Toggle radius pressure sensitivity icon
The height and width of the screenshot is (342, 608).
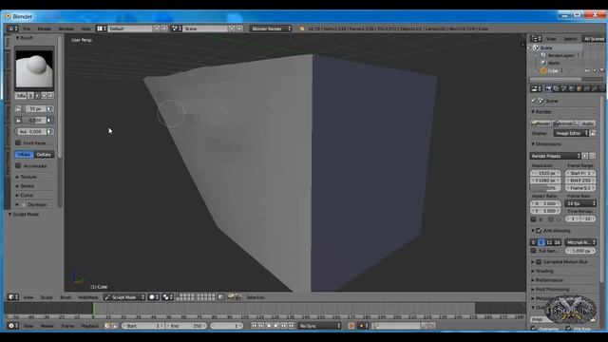tap(49, 109)
